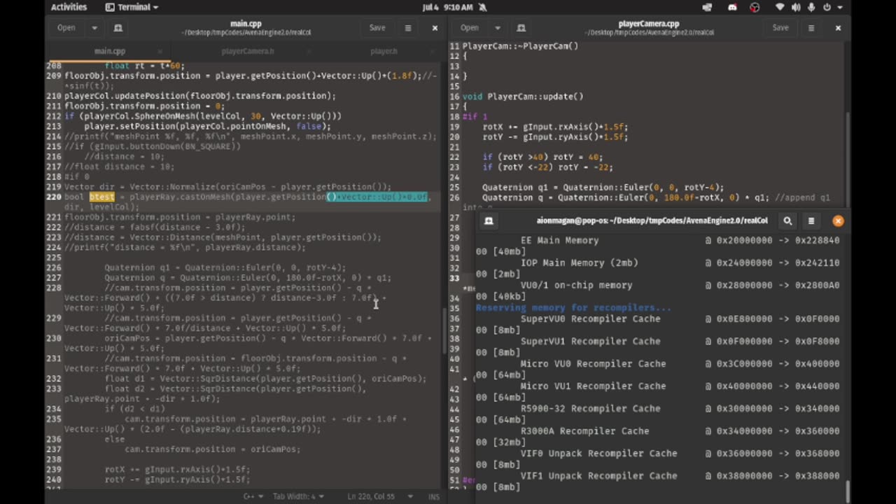
Task: Click Open button in main.cpp window
Action: (x=66, y=28)
